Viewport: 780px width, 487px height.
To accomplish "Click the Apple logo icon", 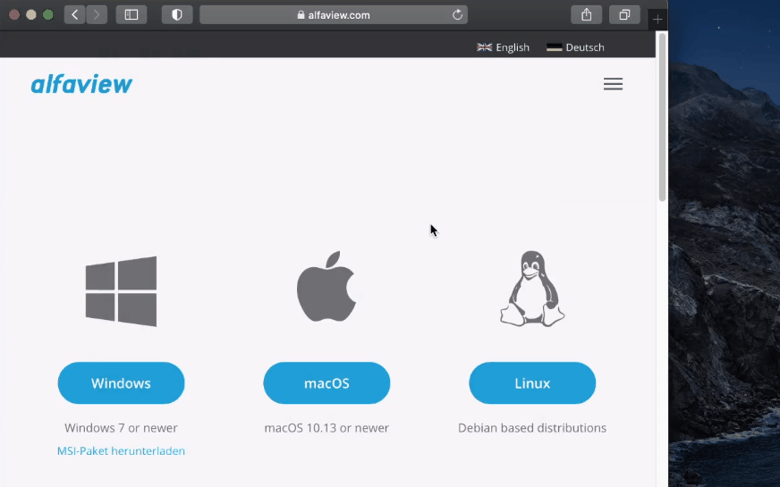I will click(326, 286).
